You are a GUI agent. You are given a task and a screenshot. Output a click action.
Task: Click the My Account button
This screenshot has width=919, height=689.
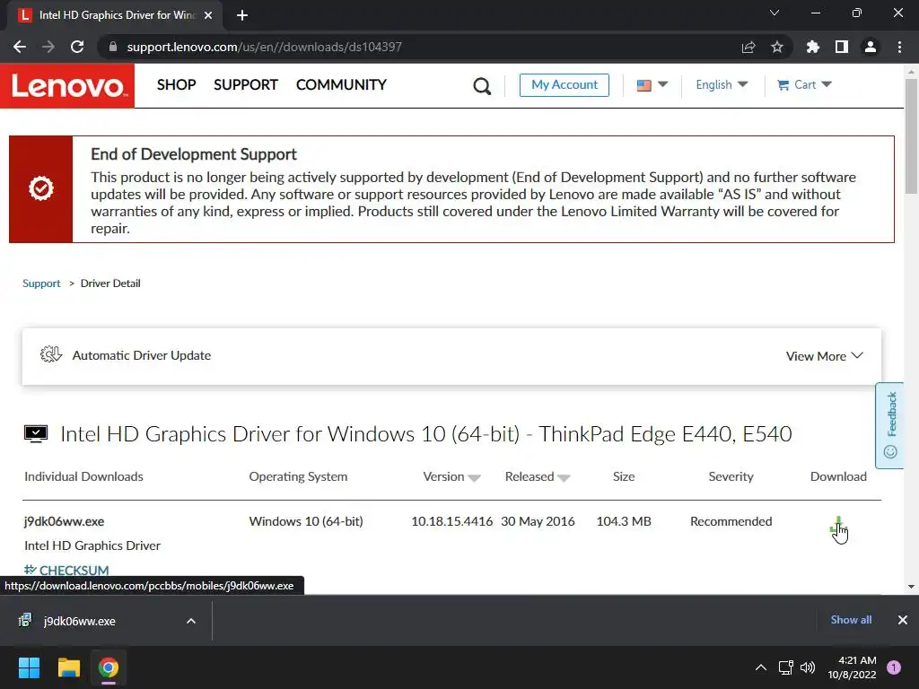coord(564,85)
